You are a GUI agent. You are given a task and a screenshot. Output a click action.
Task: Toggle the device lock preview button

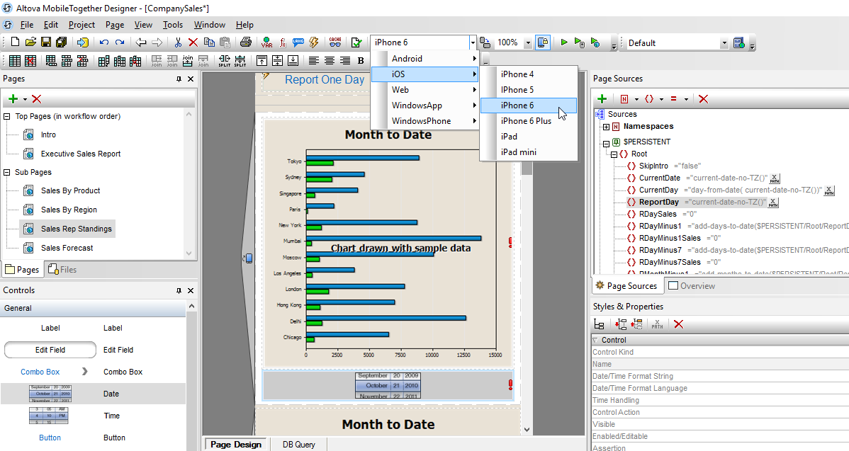[543, 42]
